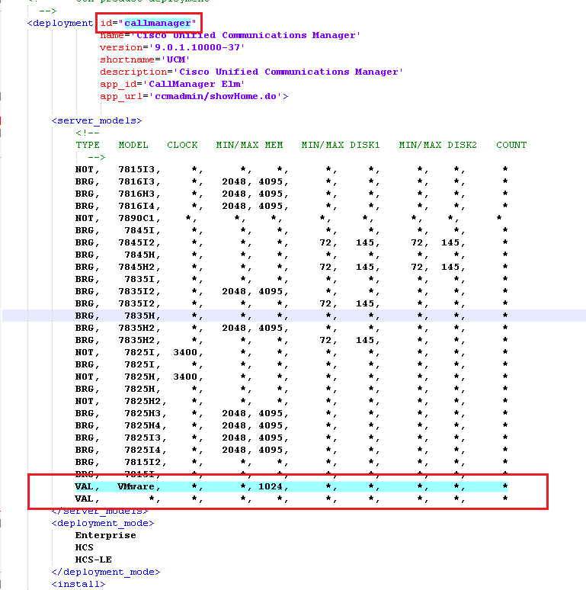The height and width of the screenshot is (590, 586).
Task: Click model '7816I4' in server list
Action: tap(136, 206)
